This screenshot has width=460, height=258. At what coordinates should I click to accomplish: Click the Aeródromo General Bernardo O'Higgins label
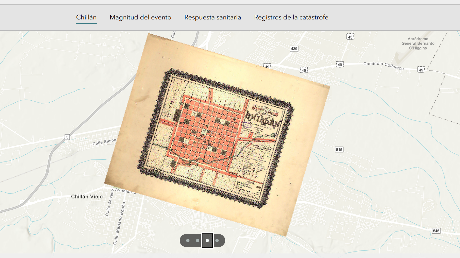point(418,43)
